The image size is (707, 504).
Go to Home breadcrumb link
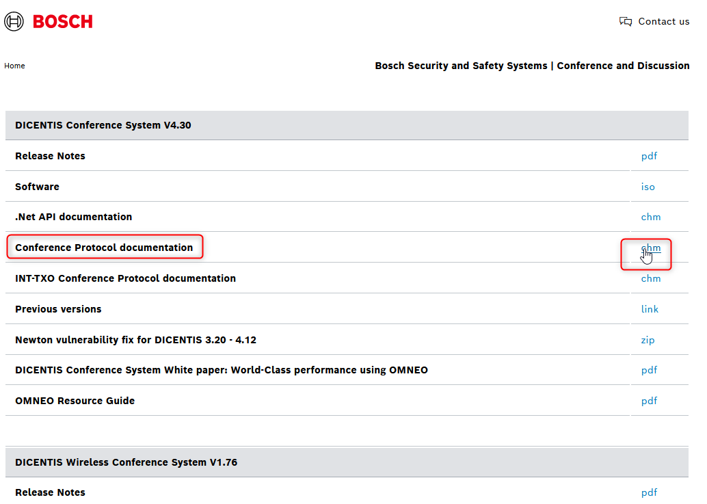click(x=14, y=66)
